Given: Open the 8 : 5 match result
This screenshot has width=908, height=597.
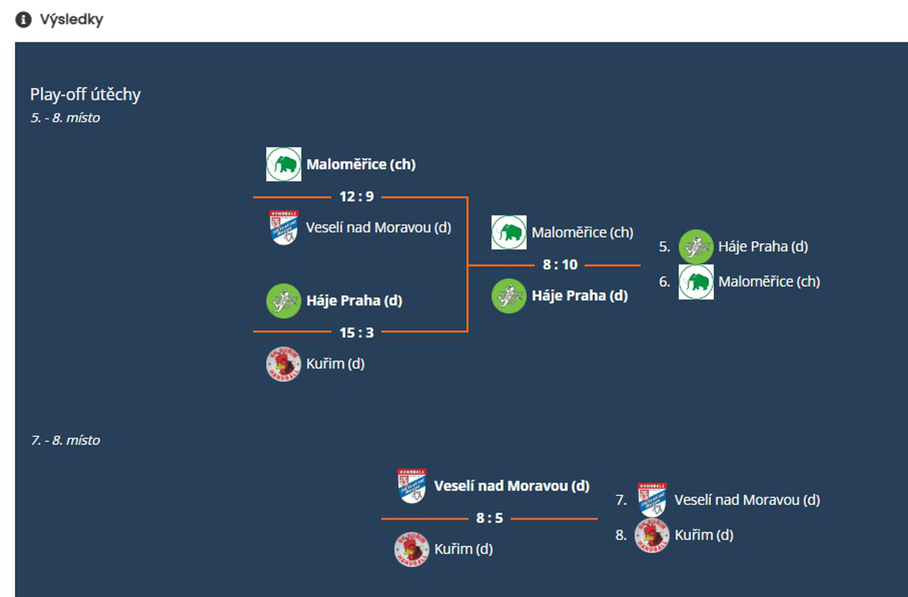Looking at the screenshot, I should 489,518.
